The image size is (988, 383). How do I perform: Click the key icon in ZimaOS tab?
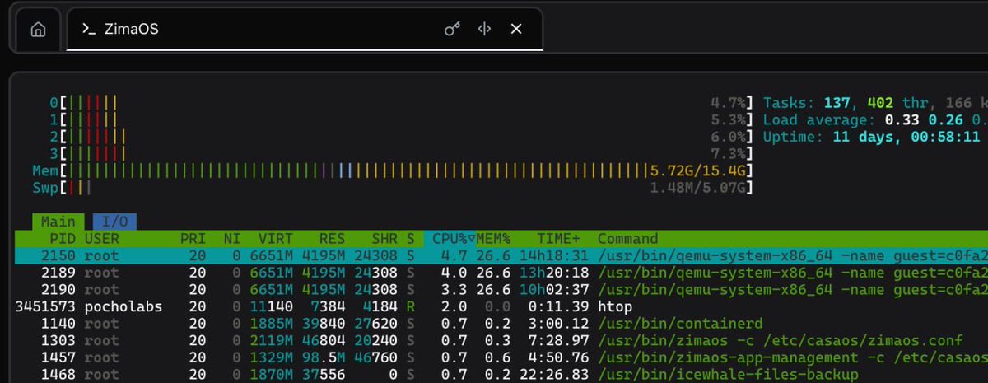click(x=452, y=29)
